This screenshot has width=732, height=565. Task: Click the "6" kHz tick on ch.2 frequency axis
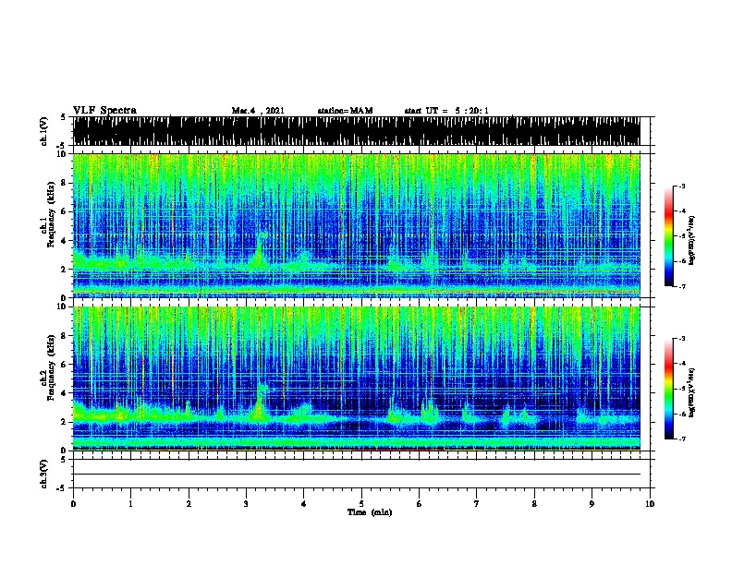(64, 365)
